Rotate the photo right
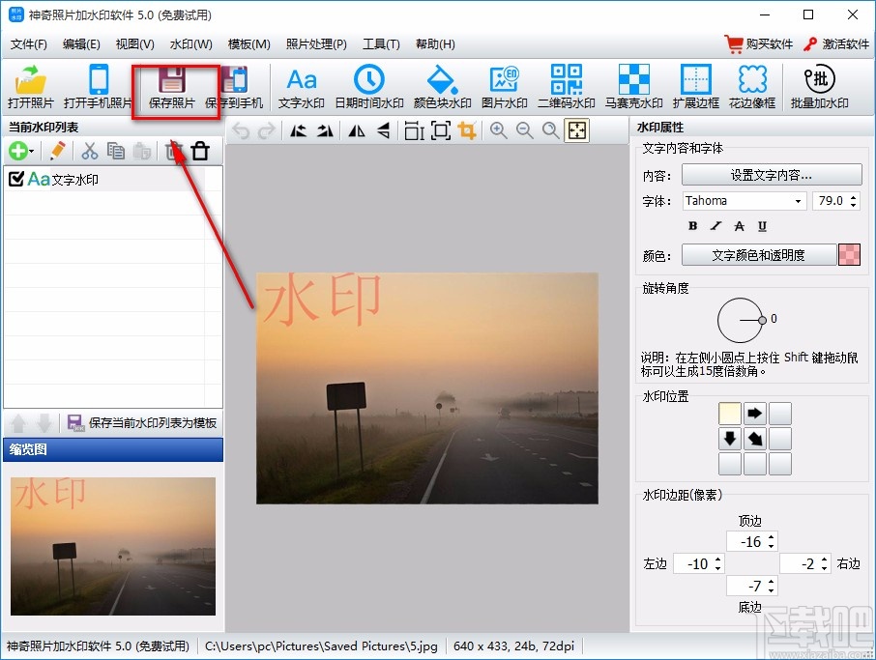The width and height of the screenshot is (876, 660). [325, 131]
